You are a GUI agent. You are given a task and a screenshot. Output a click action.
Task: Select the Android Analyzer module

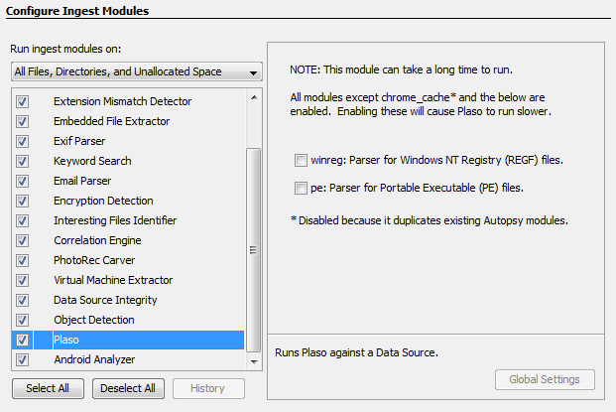(94, 359)
